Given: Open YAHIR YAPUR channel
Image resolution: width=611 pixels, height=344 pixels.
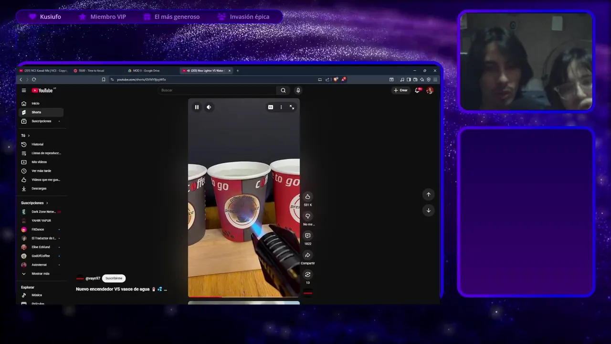Looking at the screenshot, I should coord(41,220).
